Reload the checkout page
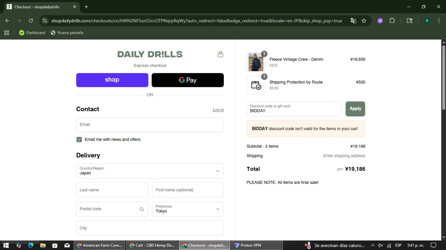The width and height of the screenshot is (446, 250). 31,21
